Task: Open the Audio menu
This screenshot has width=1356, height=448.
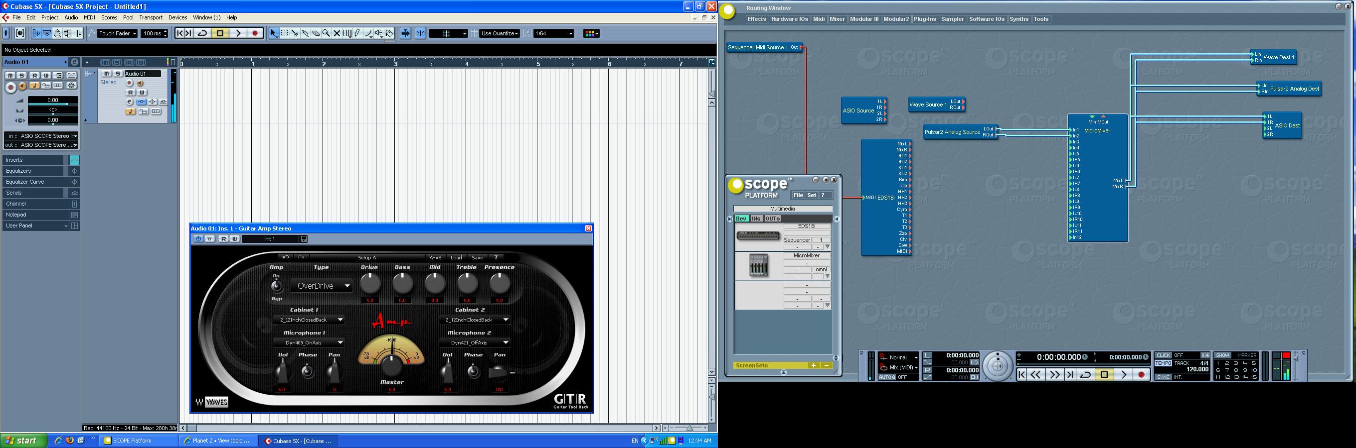Action: [x=71, y=17]
